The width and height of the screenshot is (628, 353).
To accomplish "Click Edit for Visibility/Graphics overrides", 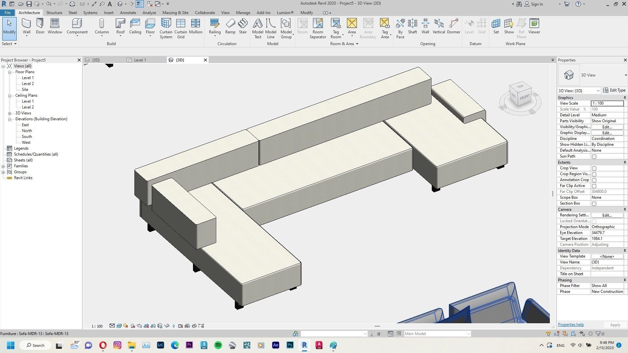I will (607, 127).
